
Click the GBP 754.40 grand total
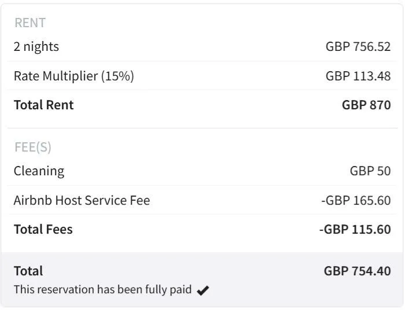357,271
